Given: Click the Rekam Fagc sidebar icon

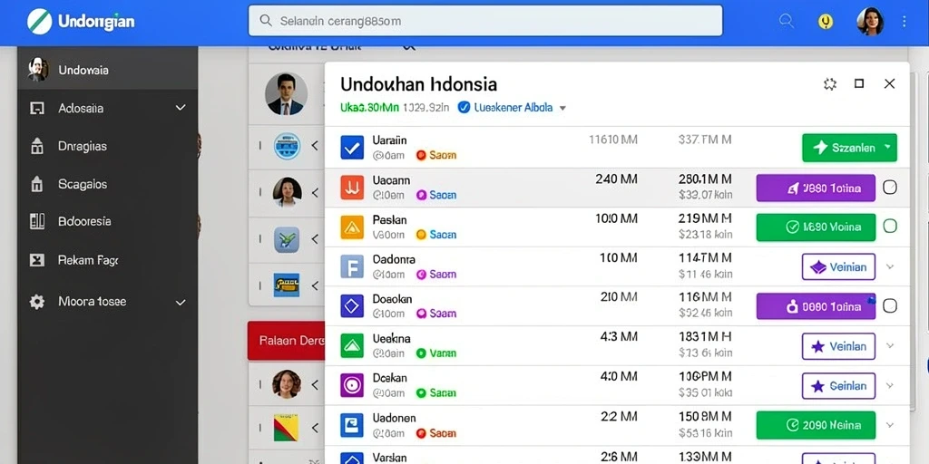Looking at the screenshot, I should (x=36, y=260).
